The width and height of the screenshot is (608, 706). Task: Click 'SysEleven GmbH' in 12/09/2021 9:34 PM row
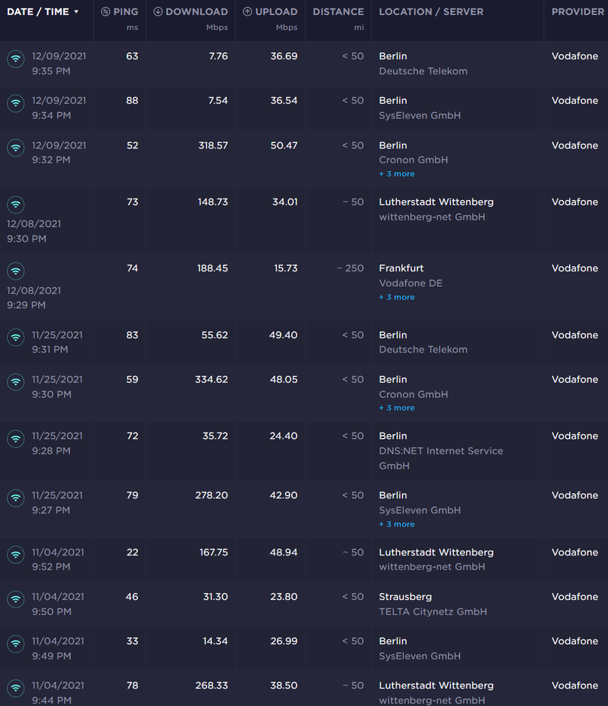420,116
